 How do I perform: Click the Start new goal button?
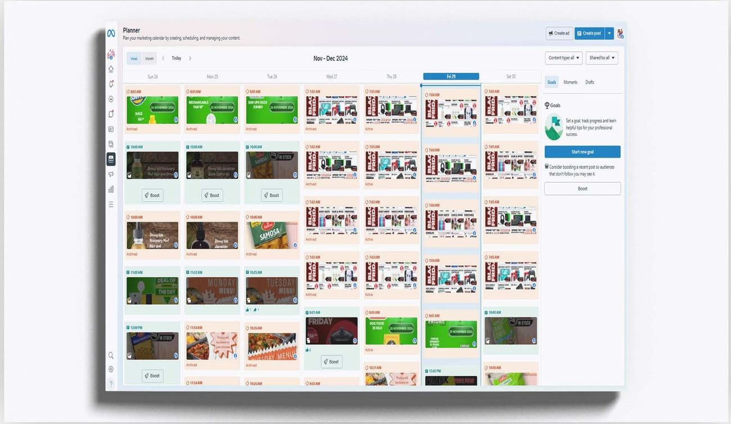[583, 152]
